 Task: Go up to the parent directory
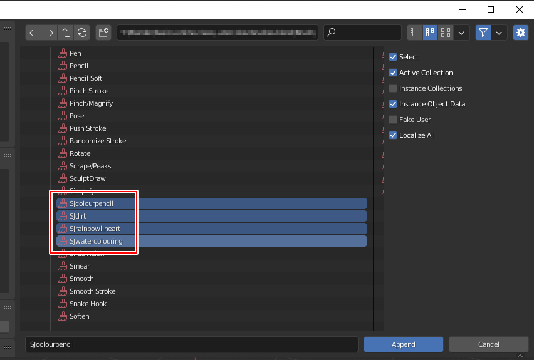coord(66,33)
